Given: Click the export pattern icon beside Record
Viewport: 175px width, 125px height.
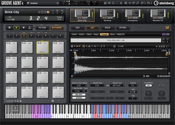Looking at the screenshot, I should click(29, 28).
